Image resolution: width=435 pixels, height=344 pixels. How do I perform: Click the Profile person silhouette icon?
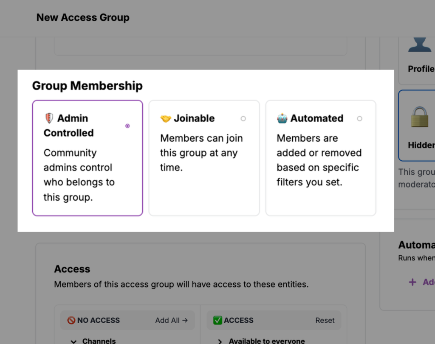point(419,45)
